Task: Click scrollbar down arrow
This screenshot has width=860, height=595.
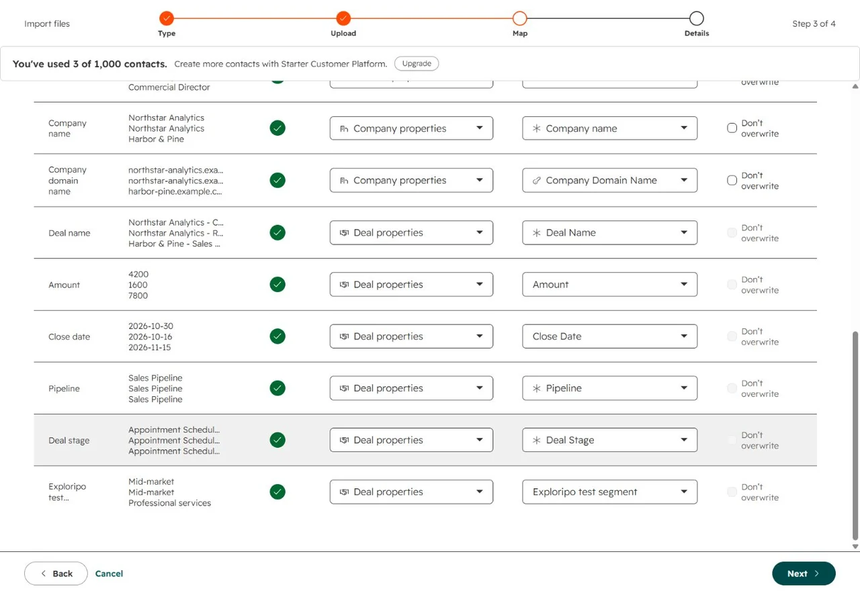Action: [855, 547]
